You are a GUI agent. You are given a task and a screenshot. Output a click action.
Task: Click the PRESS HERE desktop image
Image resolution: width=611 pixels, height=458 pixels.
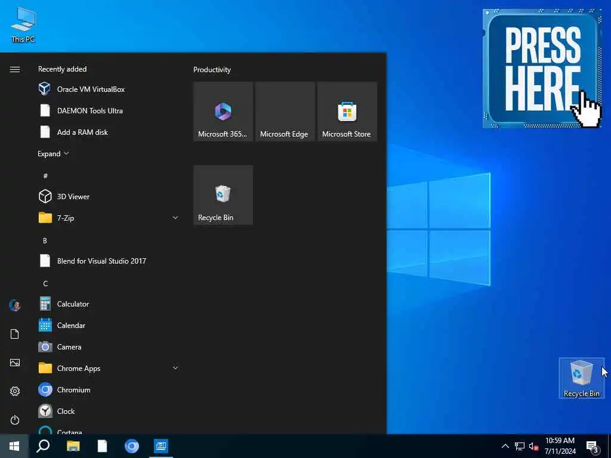(x=542, y=68)
